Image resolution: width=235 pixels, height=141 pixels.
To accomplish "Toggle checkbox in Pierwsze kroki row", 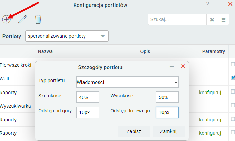I will pos(233,64).
